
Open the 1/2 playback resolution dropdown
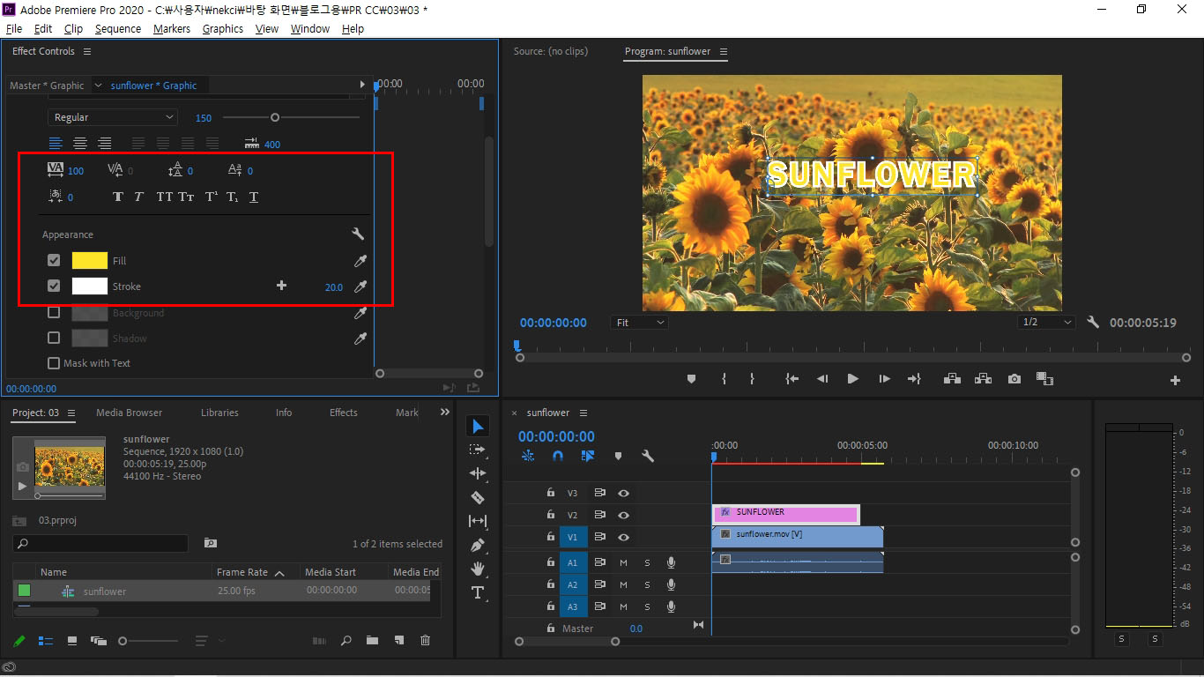1046,323
